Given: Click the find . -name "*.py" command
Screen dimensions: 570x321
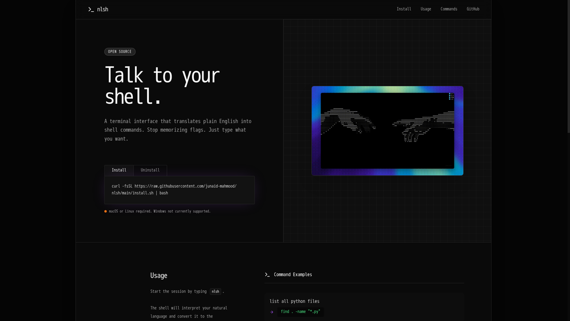Looking at the screenshot, I should [300, 312].
